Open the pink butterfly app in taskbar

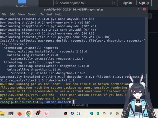[x=46, y=113]
